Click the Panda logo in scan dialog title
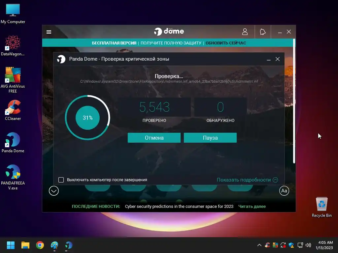 coord(61,59)
